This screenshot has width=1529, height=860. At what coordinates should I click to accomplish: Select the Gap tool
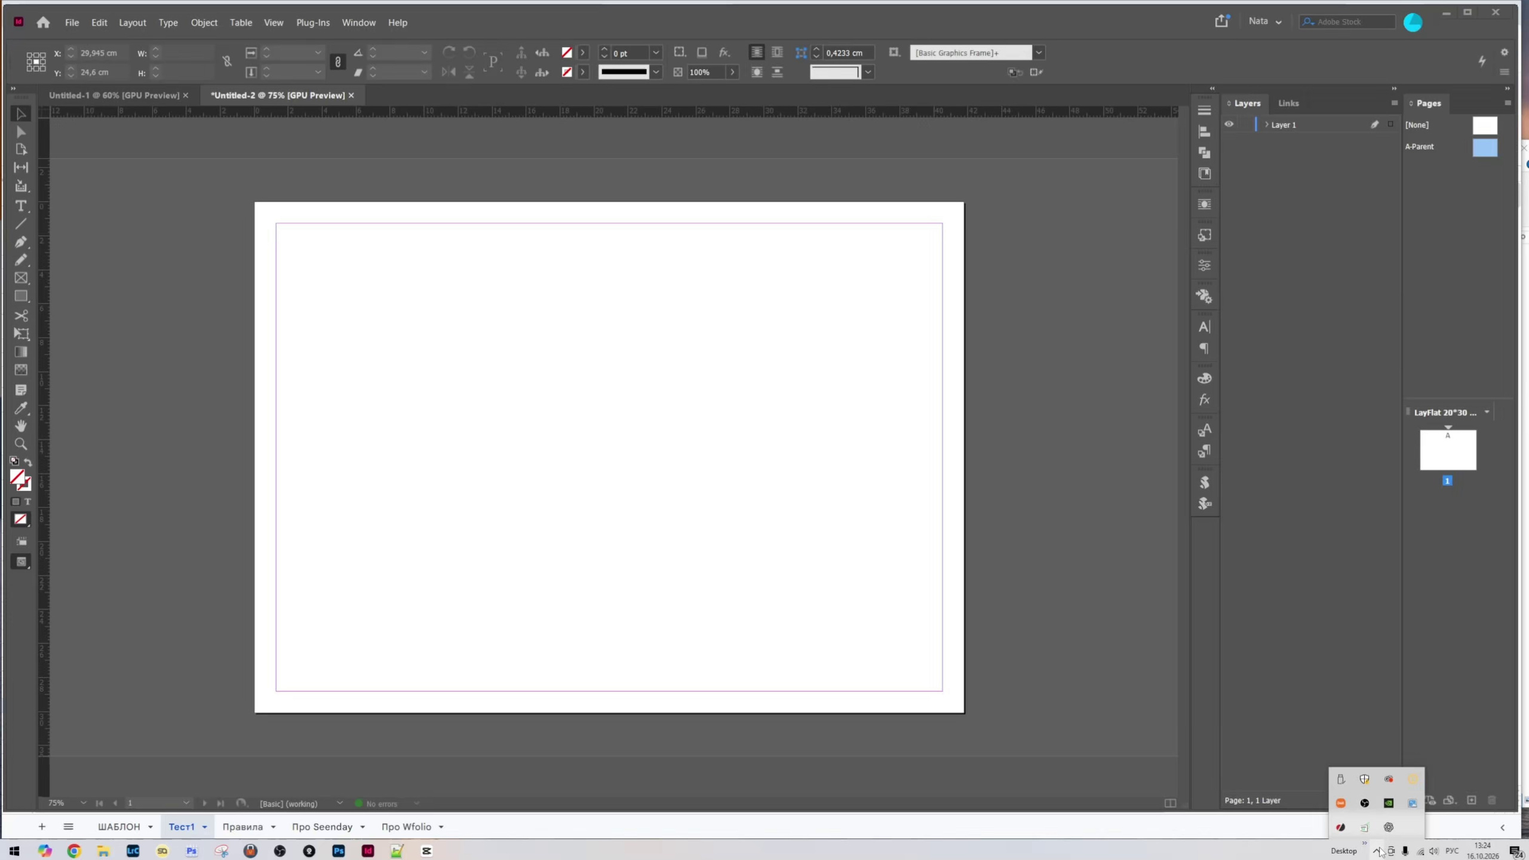[x=21, y=168]
